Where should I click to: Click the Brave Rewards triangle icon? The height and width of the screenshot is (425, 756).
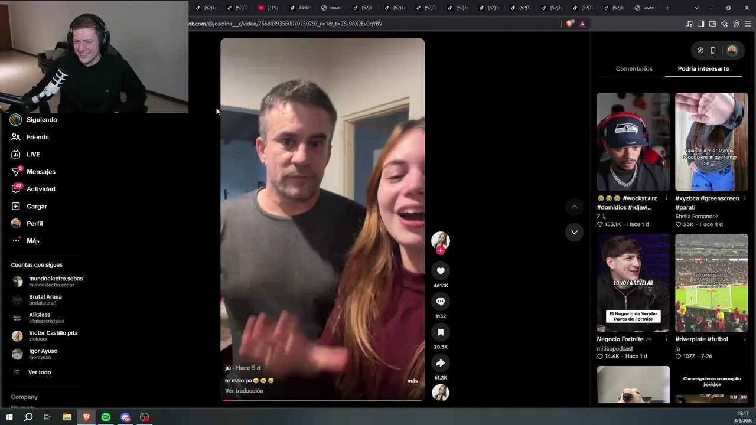pos(582,24)
